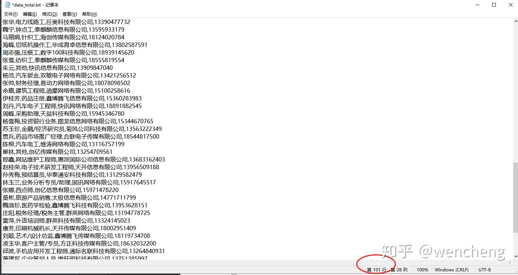Open the 文件(F) menu

[11, 14]
